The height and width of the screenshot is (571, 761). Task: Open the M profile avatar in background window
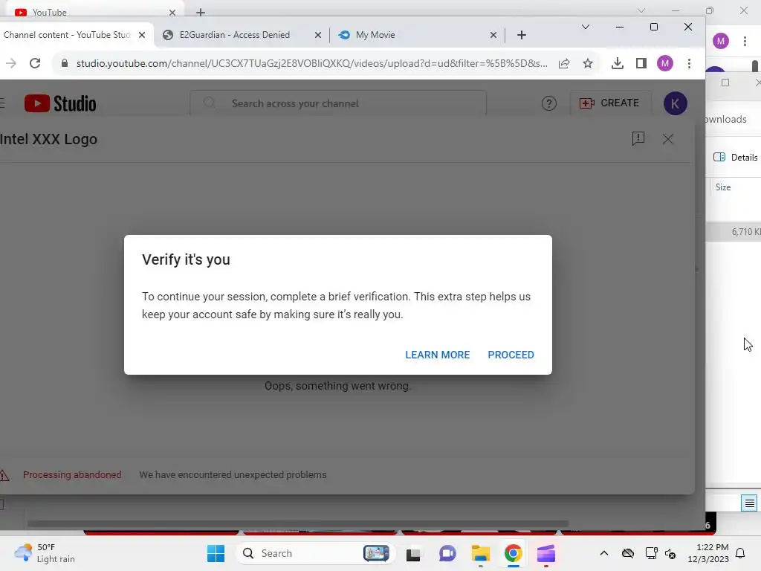coord(721,41)
